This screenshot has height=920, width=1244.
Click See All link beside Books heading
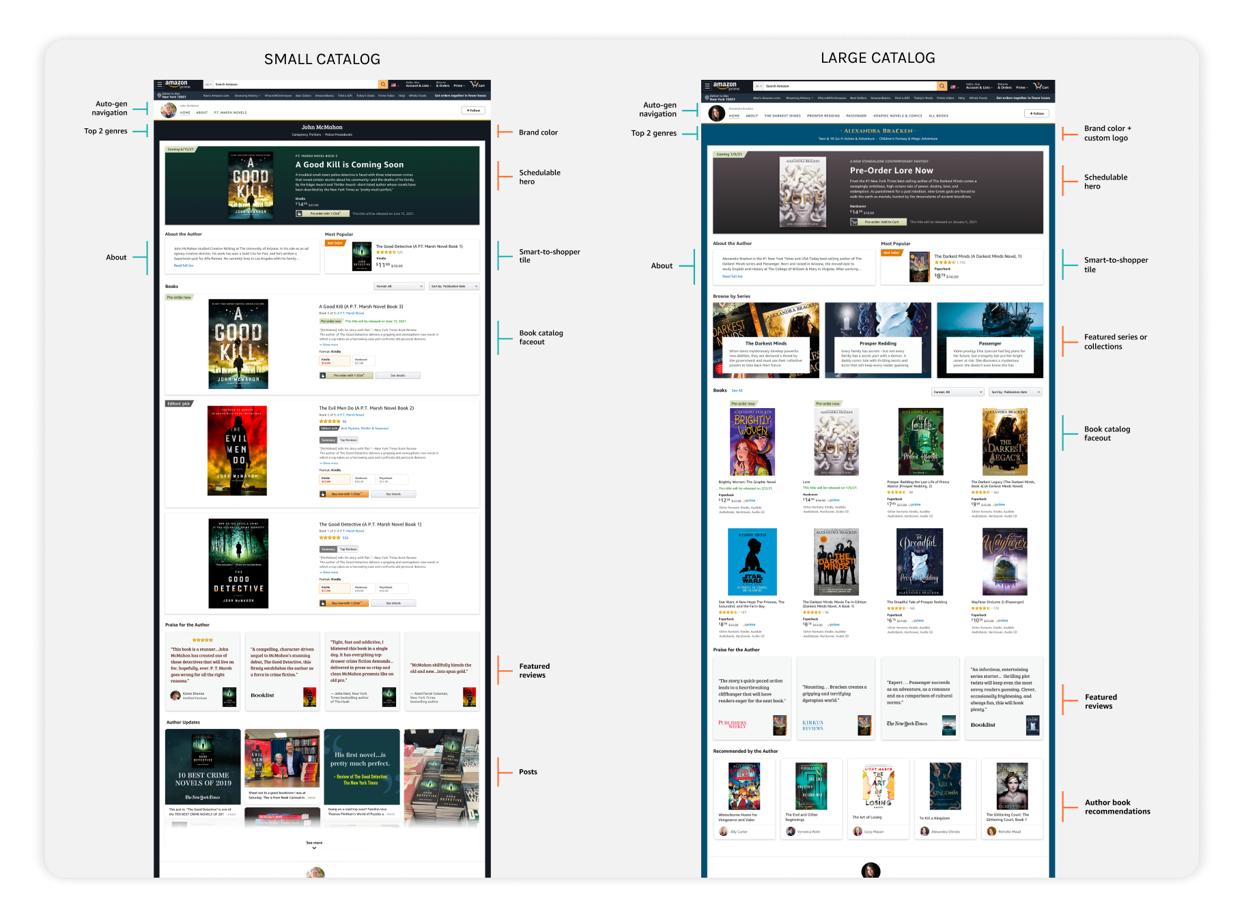coord(737,390)
